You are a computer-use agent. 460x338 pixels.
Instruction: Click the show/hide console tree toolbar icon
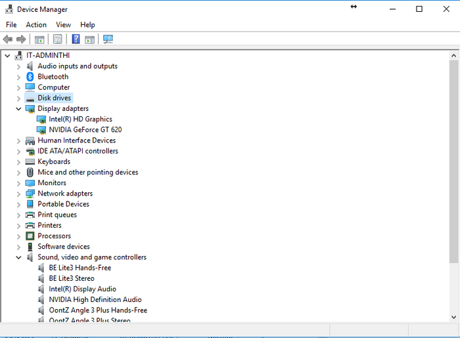[x=39, y=39]
